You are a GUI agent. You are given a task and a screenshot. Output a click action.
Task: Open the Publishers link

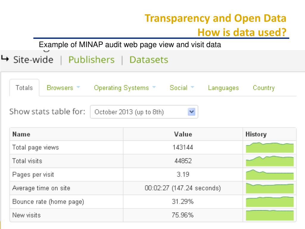(x=91, y=60)
